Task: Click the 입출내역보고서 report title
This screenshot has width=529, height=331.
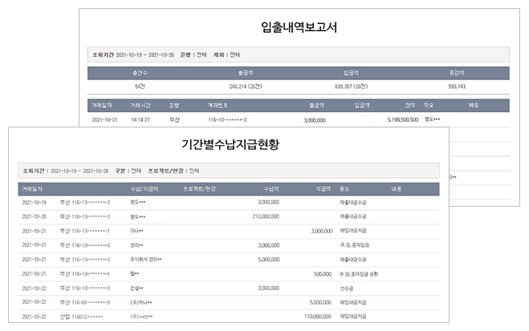Action: point(299,26)
